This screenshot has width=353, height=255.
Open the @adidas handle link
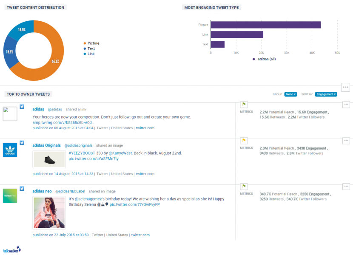pyautogui.click(x=55, y=109)
